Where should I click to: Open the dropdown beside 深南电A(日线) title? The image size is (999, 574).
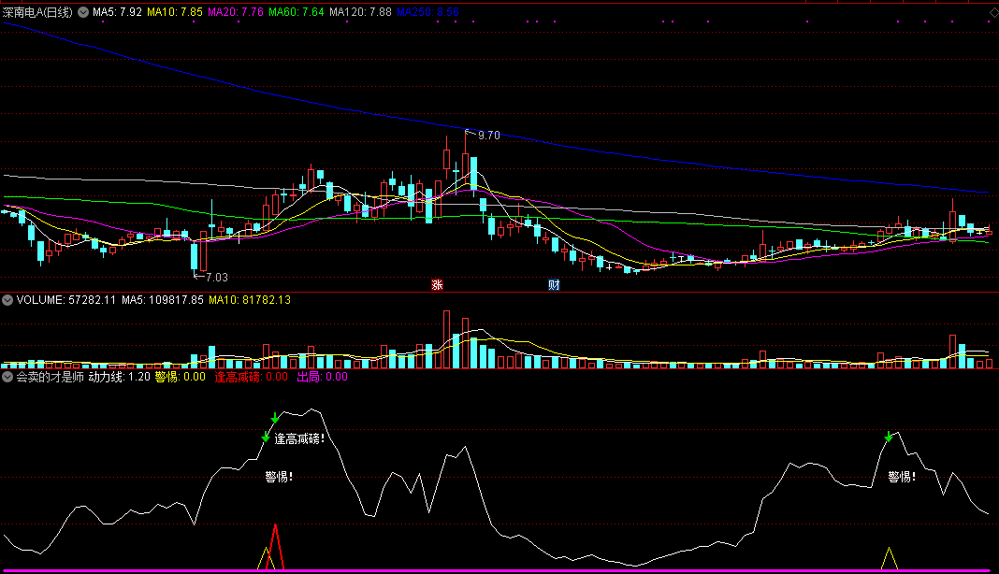click(x=83, y=12)
